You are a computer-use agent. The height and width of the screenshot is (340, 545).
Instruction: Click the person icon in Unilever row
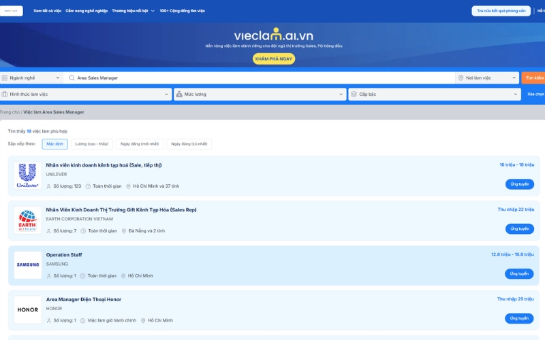pyautogui.click(x=48, y=186)
